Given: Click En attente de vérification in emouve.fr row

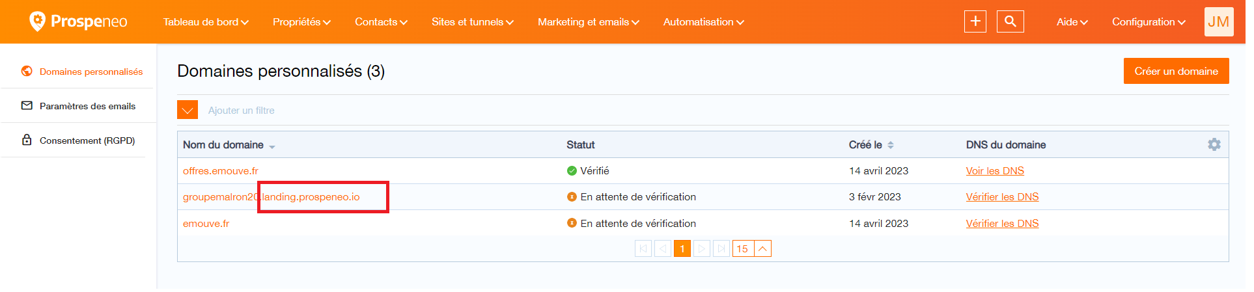Looking at the screenshot, I should pyautogui.click(x=638, y=223).
